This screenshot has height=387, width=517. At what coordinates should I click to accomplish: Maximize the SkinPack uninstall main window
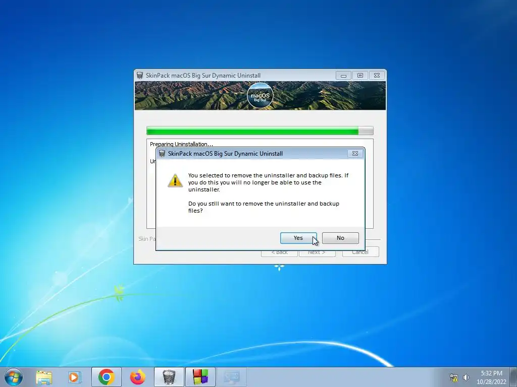pos(360,76)
